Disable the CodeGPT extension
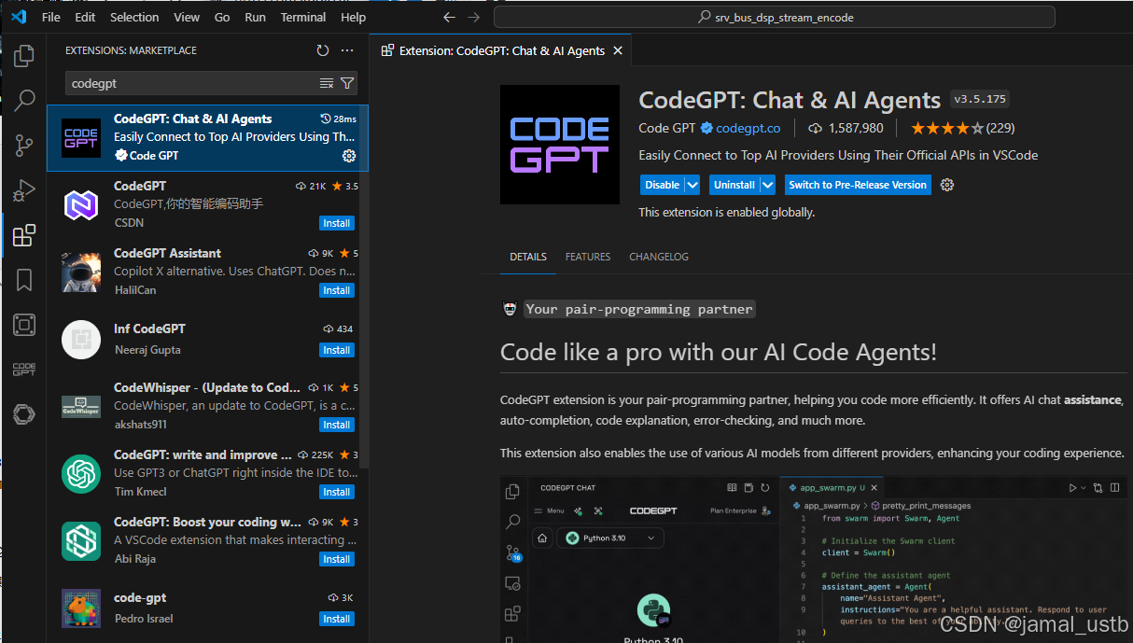Viewport: 1133px width, 643px height. click(x=662, y=185)
